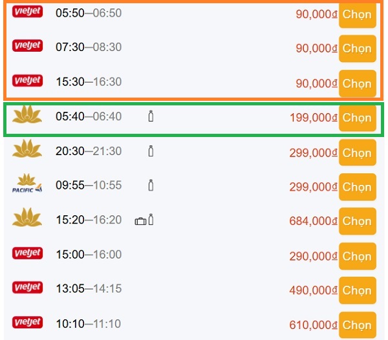Screen dimensions: 388x340
Task: Click luggage icon on 15:20 flight row
Action: click(x=140, y=220)
